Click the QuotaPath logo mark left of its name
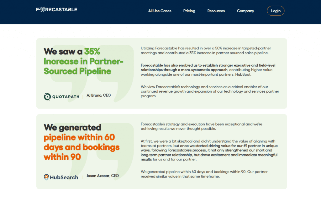The width and height of the screenshot is (321, 199). click(47, 97)
